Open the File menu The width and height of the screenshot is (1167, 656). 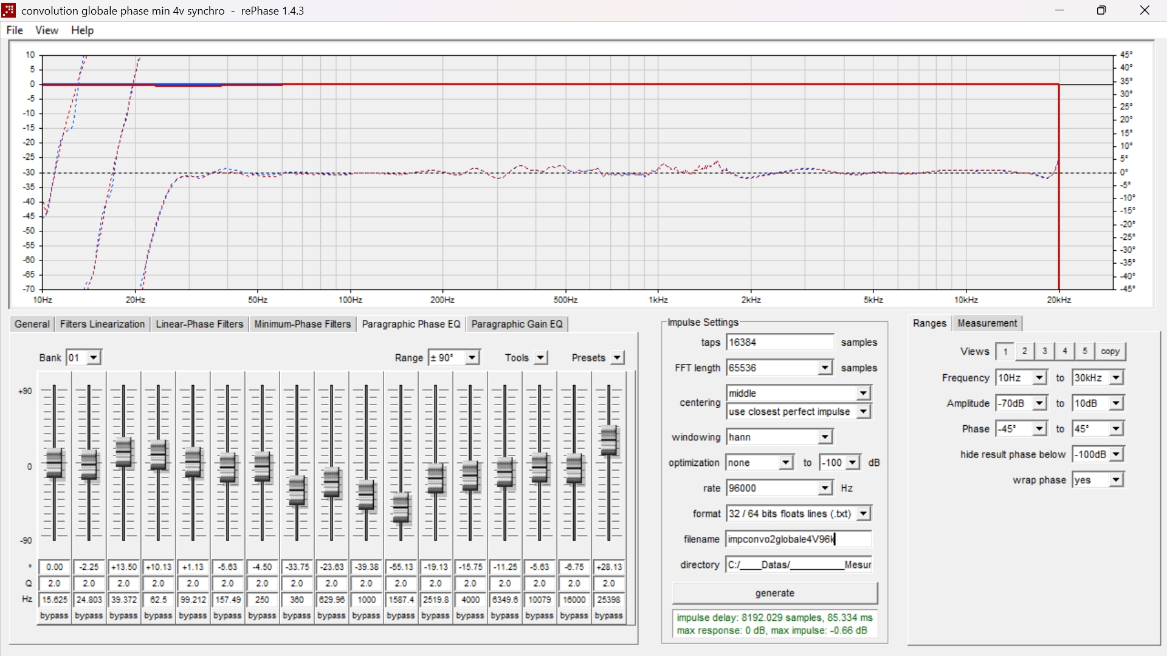pyautogui.click(x=15, y=30)
